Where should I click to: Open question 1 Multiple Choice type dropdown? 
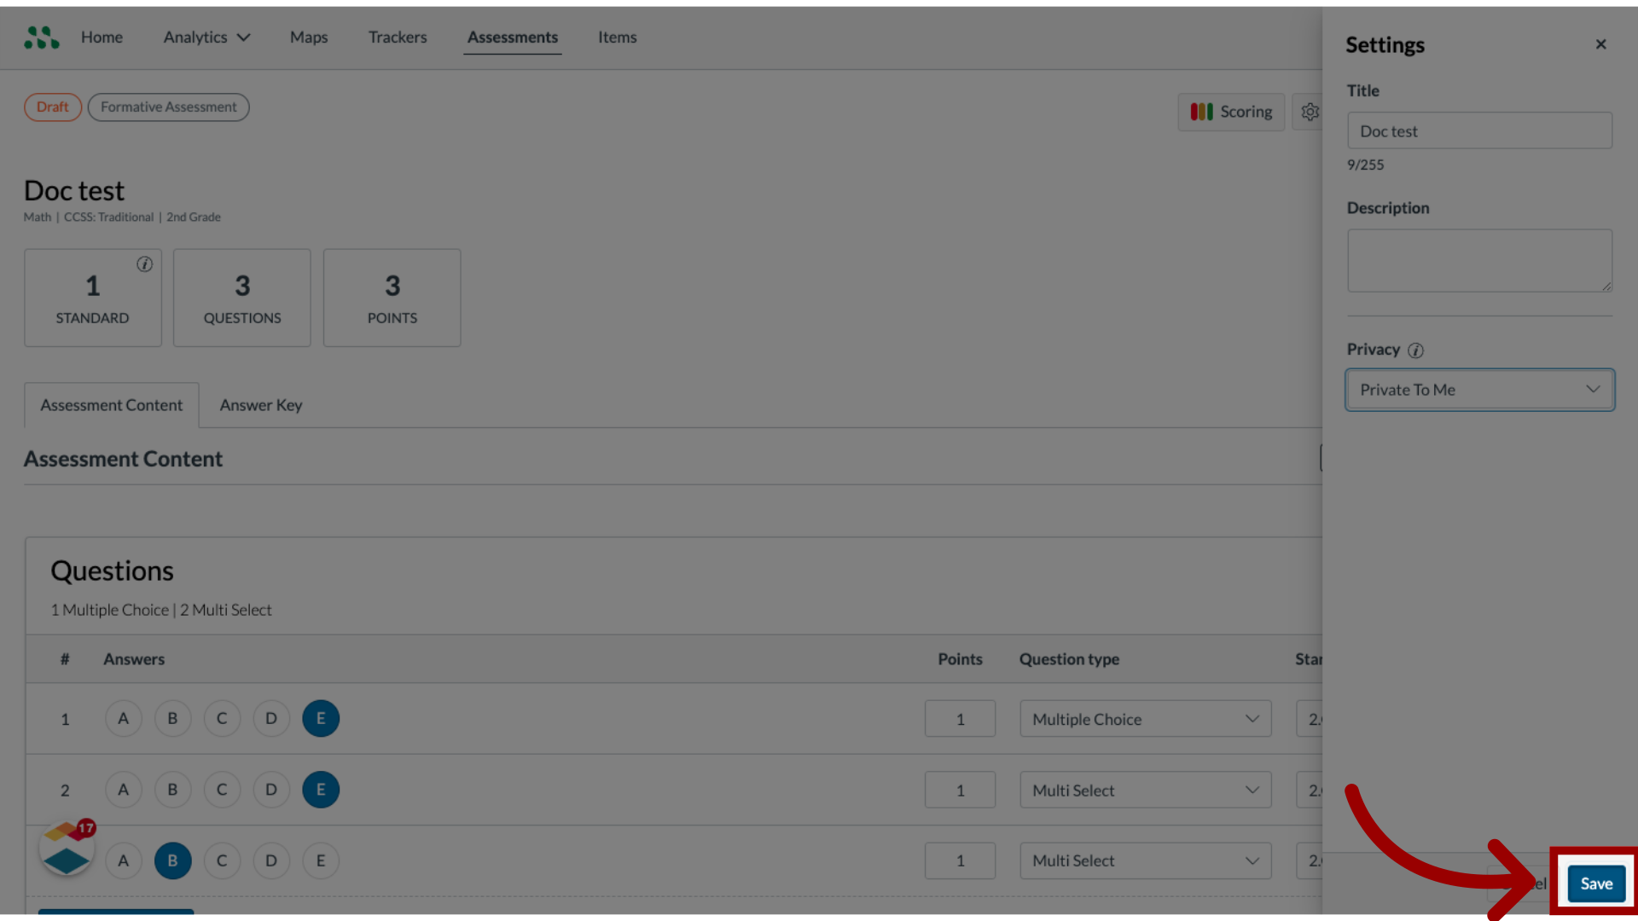1145,719
